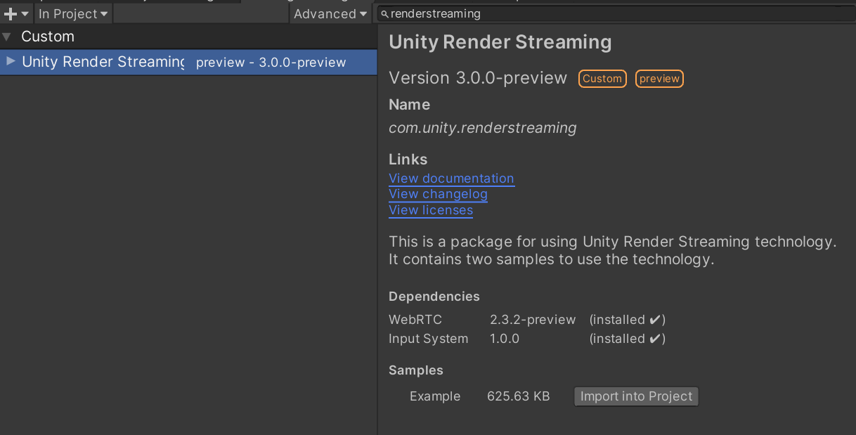Click the Example sample entry

(434, 396)
